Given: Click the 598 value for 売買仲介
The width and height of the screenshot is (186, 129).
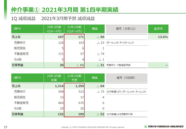Looking at the screenshot, I should coord(61,91).
